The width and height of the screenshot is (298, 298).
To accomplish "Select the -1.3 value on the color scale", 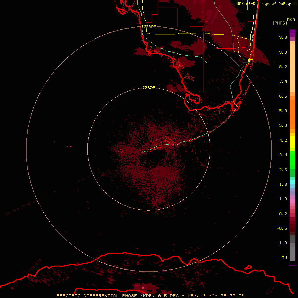I will tap(282, 243).
